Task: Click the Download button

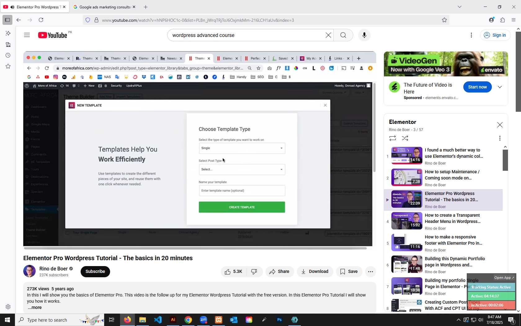Action: pos(315,272)
